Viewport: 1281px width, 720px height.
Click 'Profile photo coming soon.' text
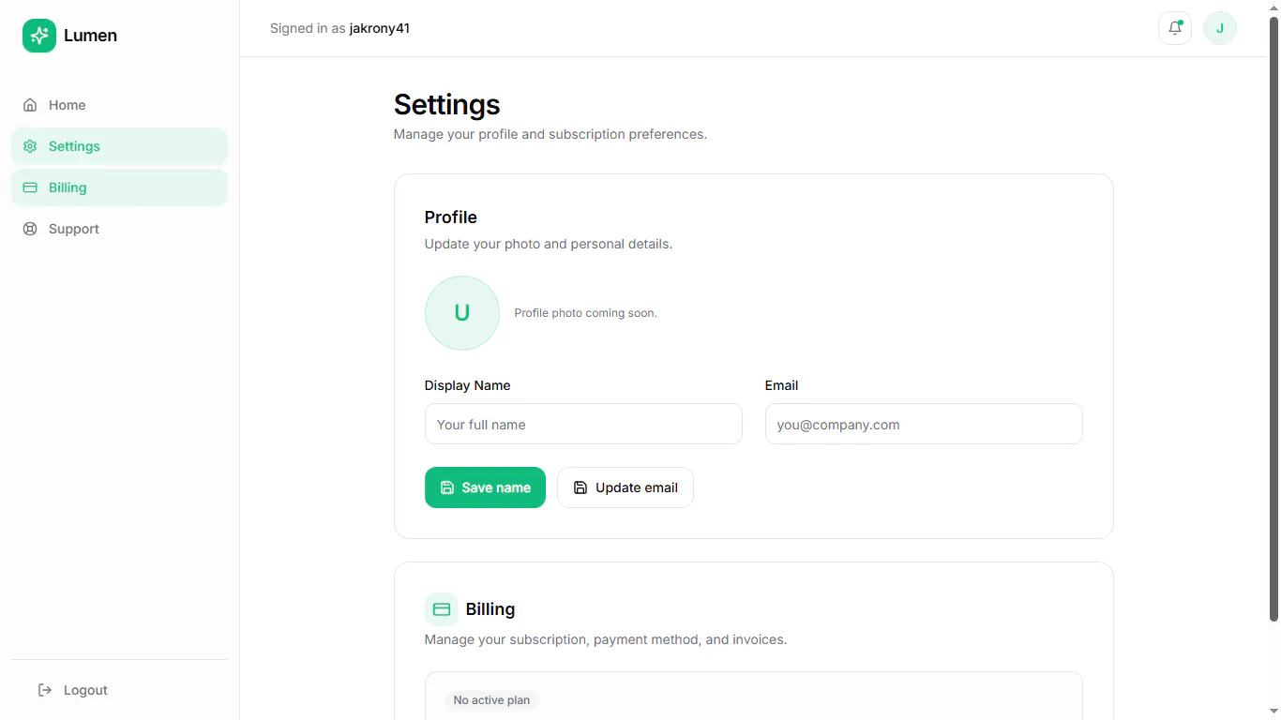586,313
